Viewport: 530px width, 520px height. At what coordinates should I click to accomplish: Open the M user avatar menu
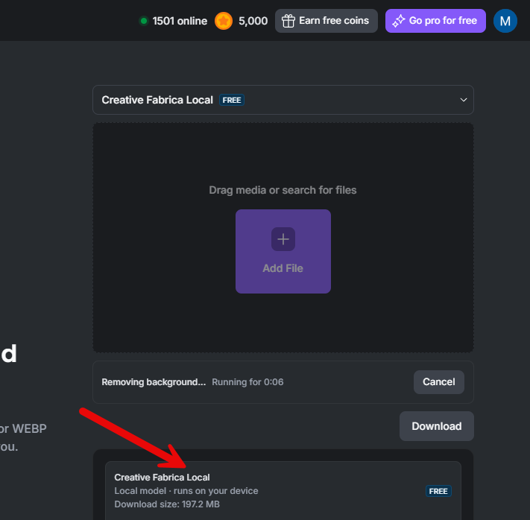click(505, 21)
